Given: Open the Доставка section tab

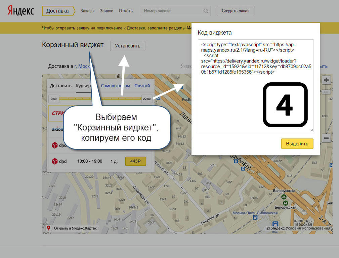Looking at the screenshot, I should point(58,11).
